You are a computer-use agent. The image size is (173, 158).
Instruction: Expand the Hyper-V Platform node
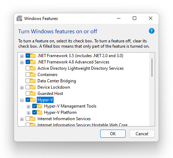[28, 113]
